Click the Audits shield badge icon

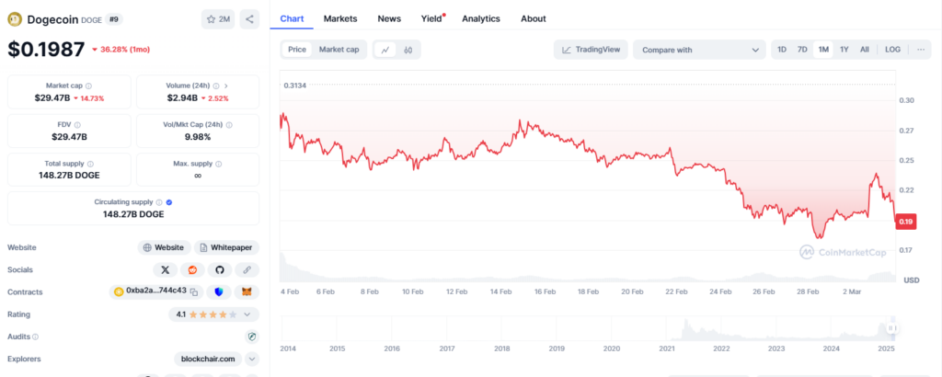pos(251,337)
